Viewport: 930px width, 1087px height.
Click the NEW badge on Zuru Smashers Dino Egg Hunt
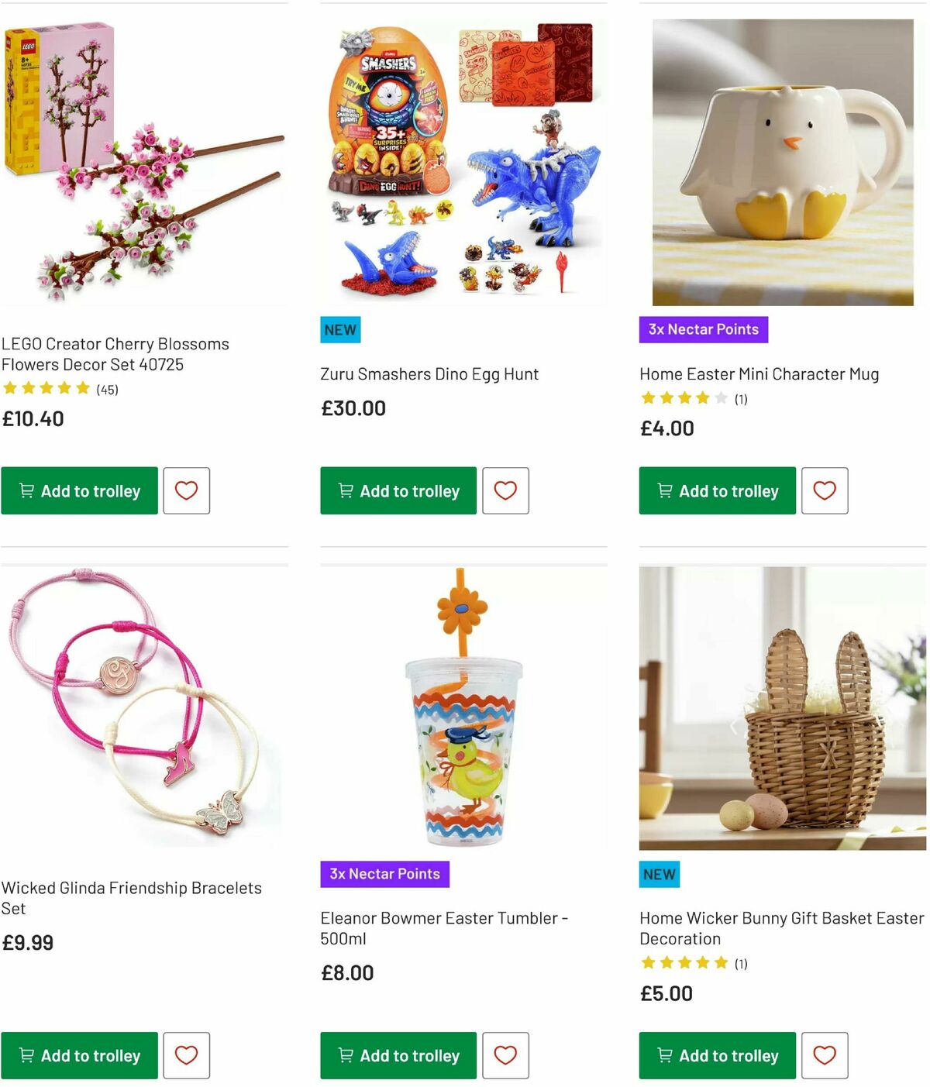[x=339, y=329]
